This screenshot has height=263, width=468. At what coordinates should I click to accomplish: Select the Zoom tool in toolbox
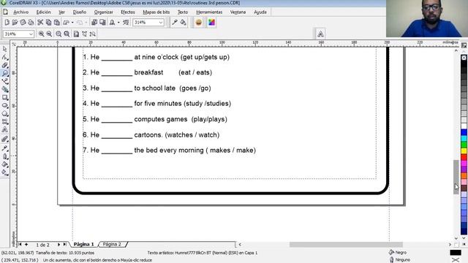(5, 73)
